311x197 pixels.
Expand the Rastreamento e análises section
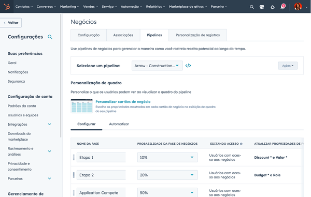click(49, 151)
